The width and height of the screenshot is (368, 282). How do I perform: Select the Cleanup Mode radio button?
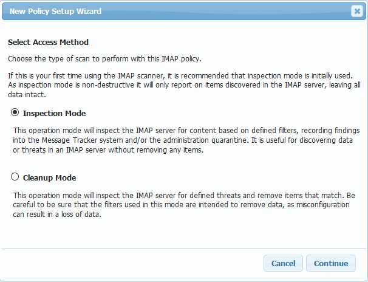pyautogui.click(x=15, y=177)
